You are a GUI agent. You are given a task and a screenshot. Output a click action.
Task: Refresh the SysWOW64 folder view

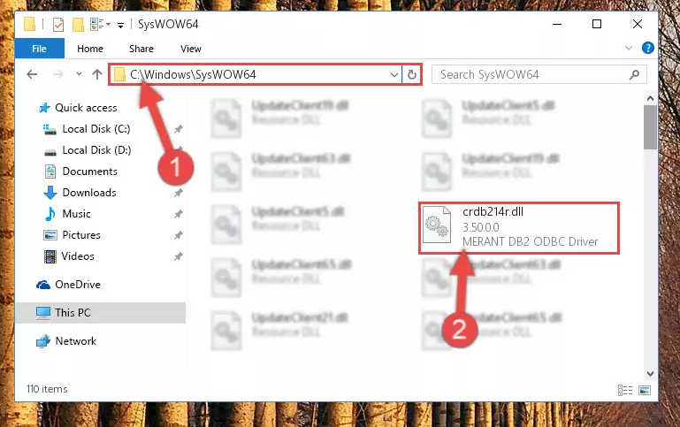click(x=411, y=74)
